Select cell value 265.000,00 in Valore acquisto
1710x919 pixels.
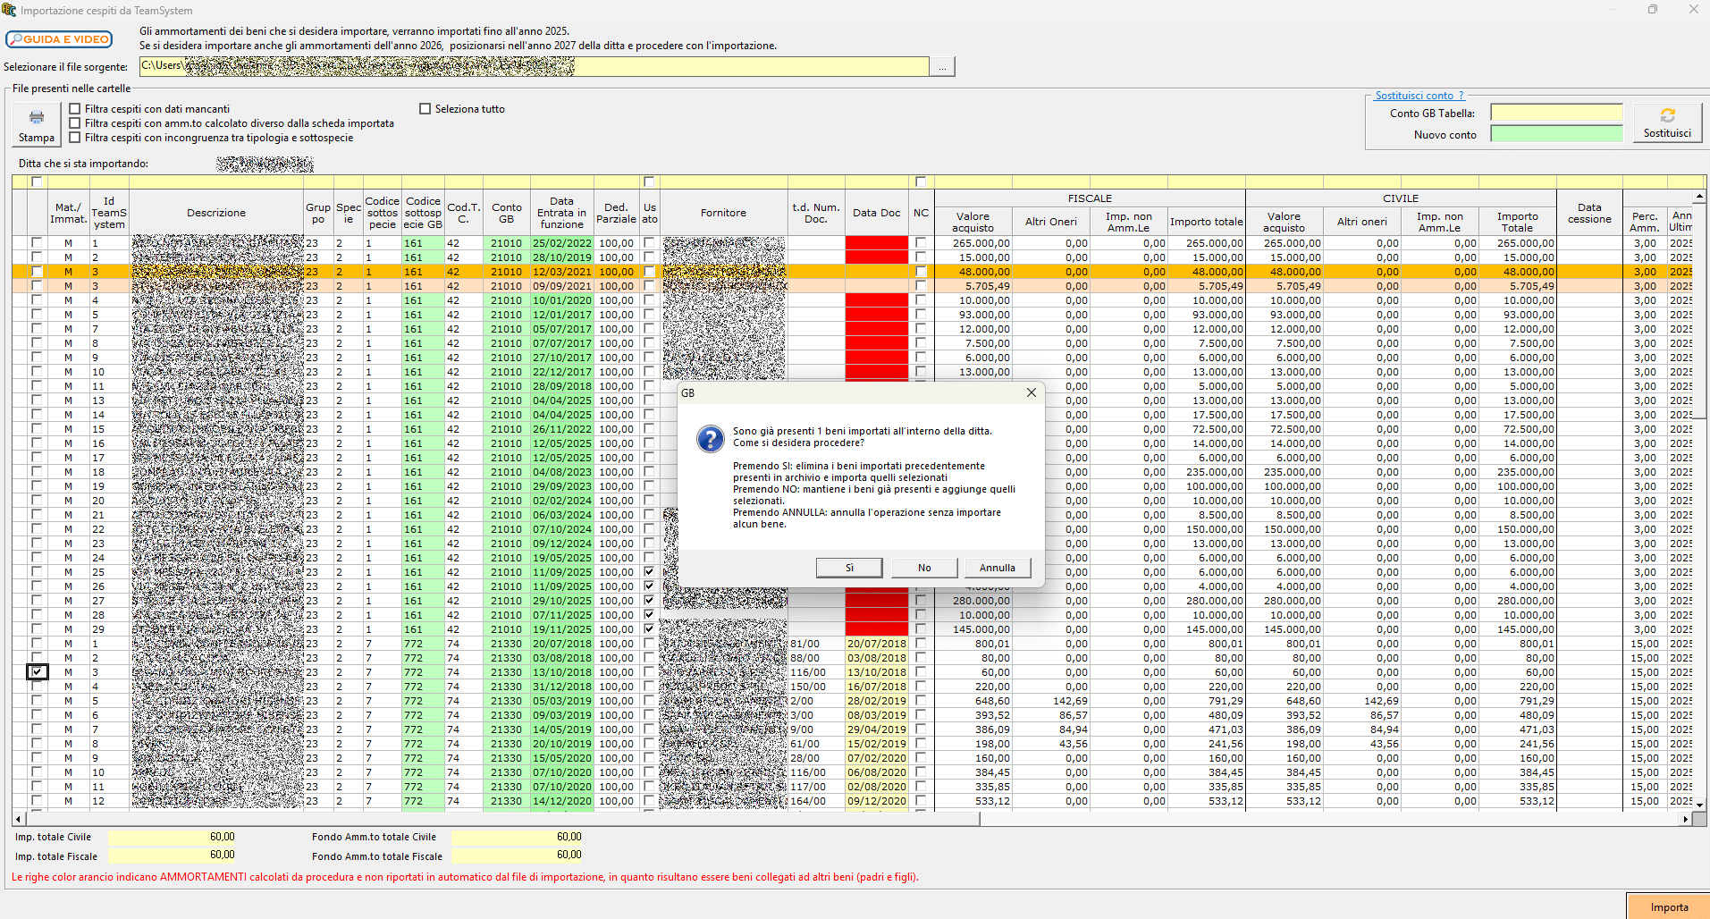point(973,243)
